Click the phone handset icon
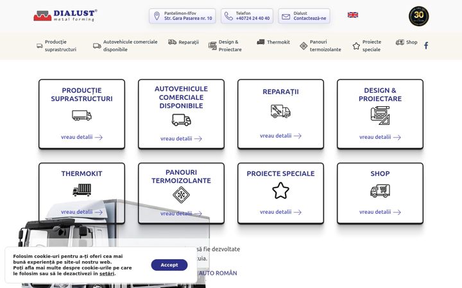Viewport: 462px width, 288px height. point(228,16)
